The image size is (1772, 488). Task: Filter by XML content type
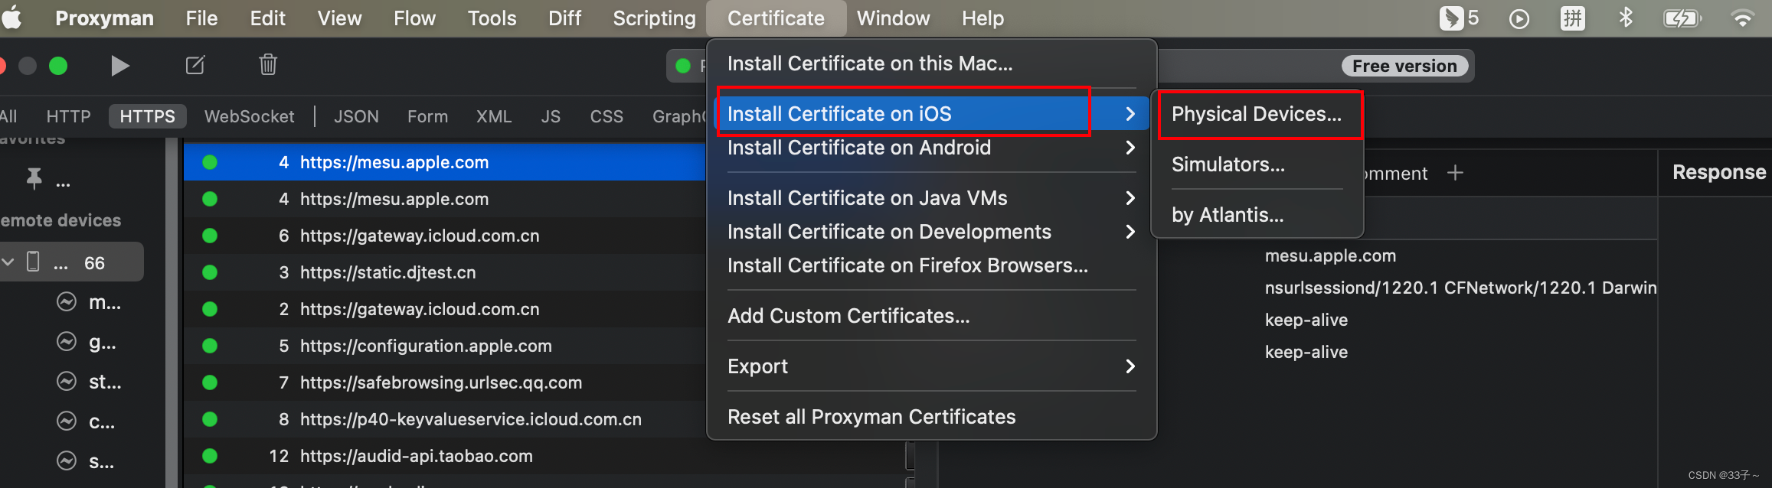(x=493, y=116)
